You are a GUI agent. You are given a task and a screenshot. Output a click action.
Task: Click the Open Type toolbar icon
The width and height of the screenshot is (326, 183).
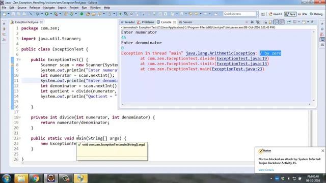[88, 14]
